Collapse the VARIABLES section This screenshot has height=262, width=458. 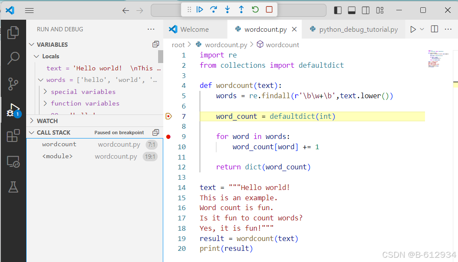click(x=32, y=45)
